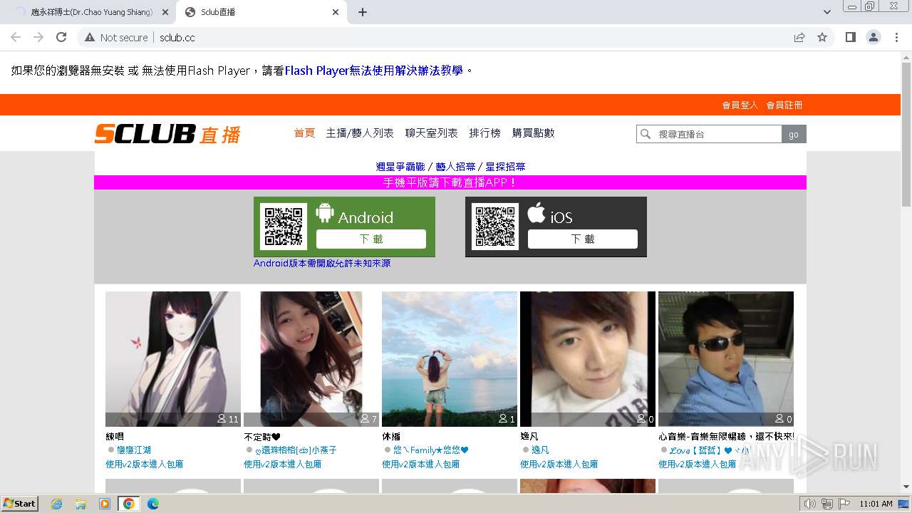Open File Explorer from the taskbar
The width and height of the screenshot is (912, 513).
(x=81, y=504)
